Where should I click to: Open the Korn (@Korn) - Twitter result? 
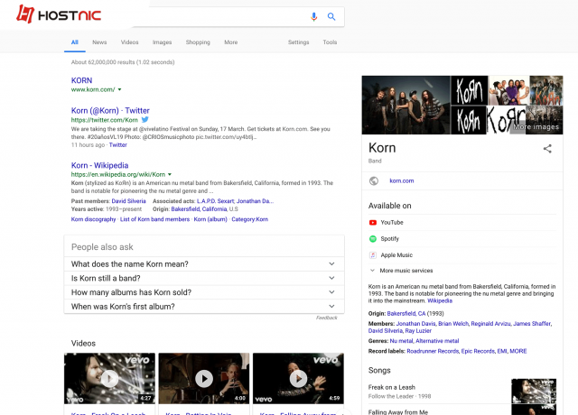[110, 110]
